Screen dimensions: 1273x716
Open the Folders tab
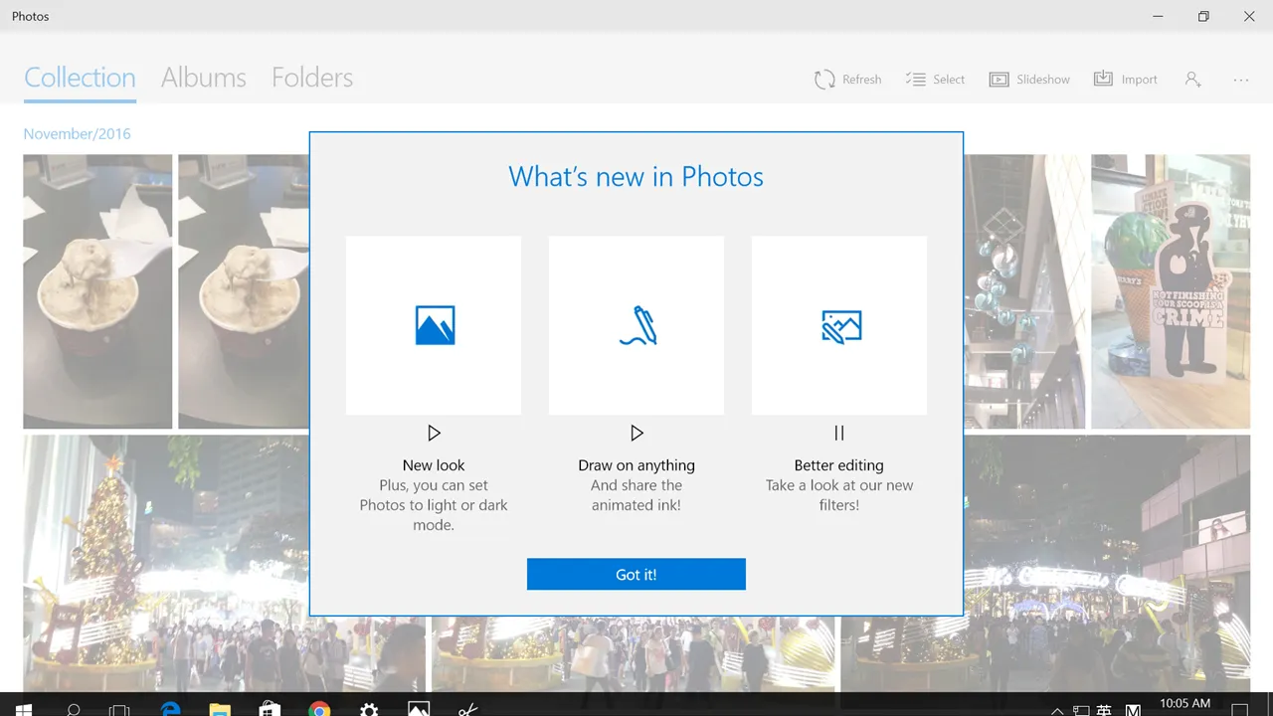point(312,78)
